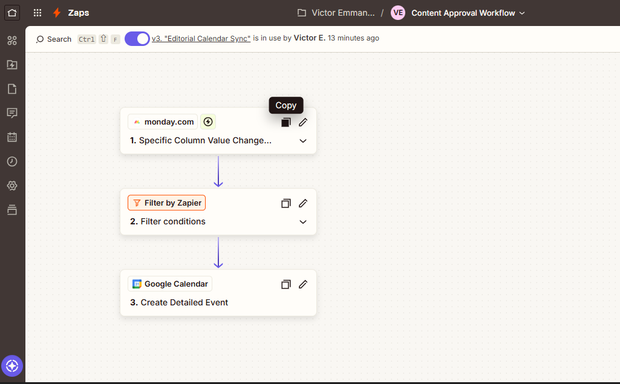Copy the monday.com trigger step

pos(286,122)
